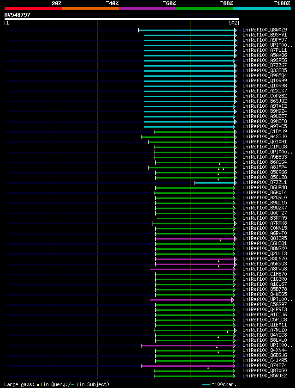
Task: Click the green alignment bar for B5RJE2
Action: point(195,376)
